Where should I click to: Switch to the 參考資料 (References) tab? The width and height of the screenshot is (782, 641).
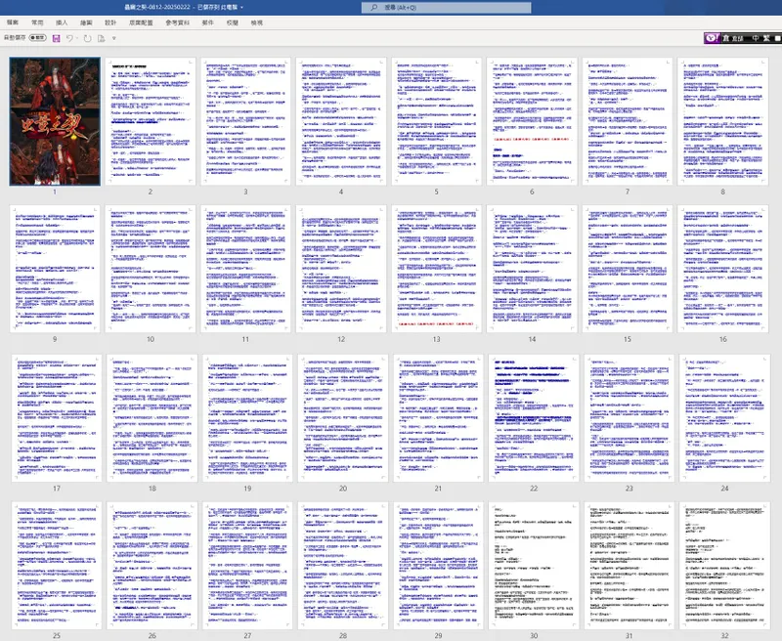178,22
